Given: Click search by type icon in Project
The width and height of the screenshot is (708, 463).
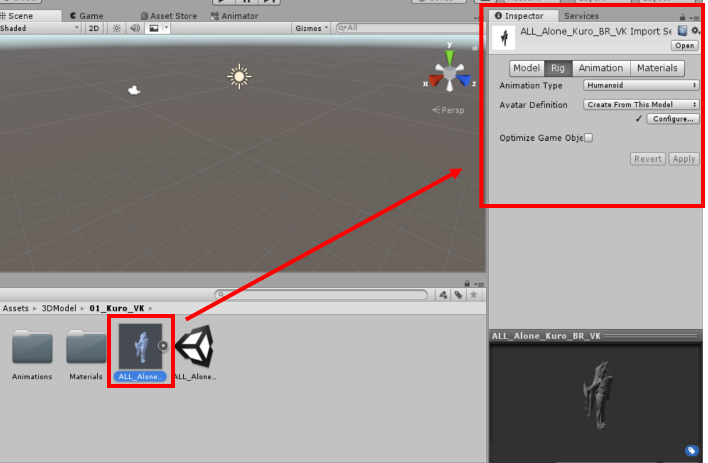Looking at the screenshot, I should click(x=443, y=295).
